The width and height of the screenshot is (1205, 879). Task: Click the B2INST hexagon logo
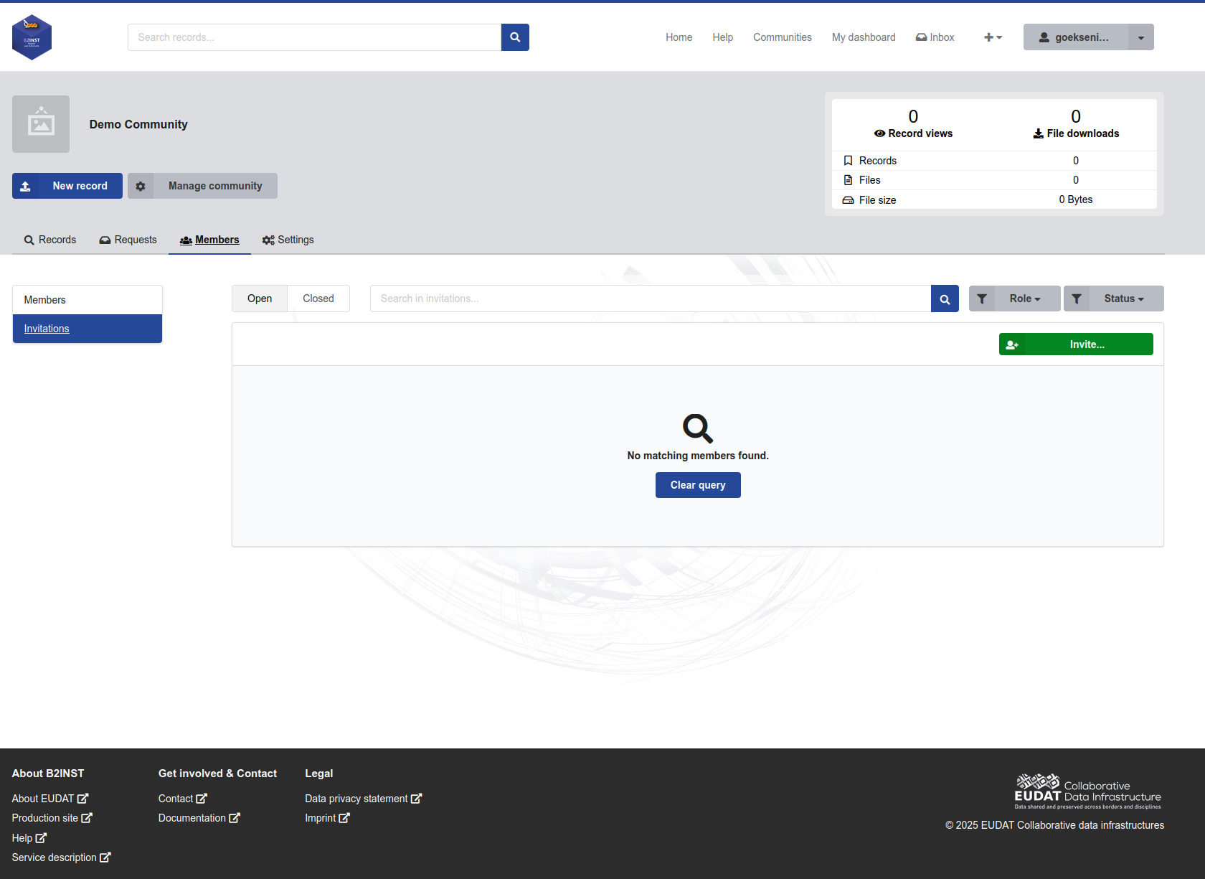[x=32, y=37]
